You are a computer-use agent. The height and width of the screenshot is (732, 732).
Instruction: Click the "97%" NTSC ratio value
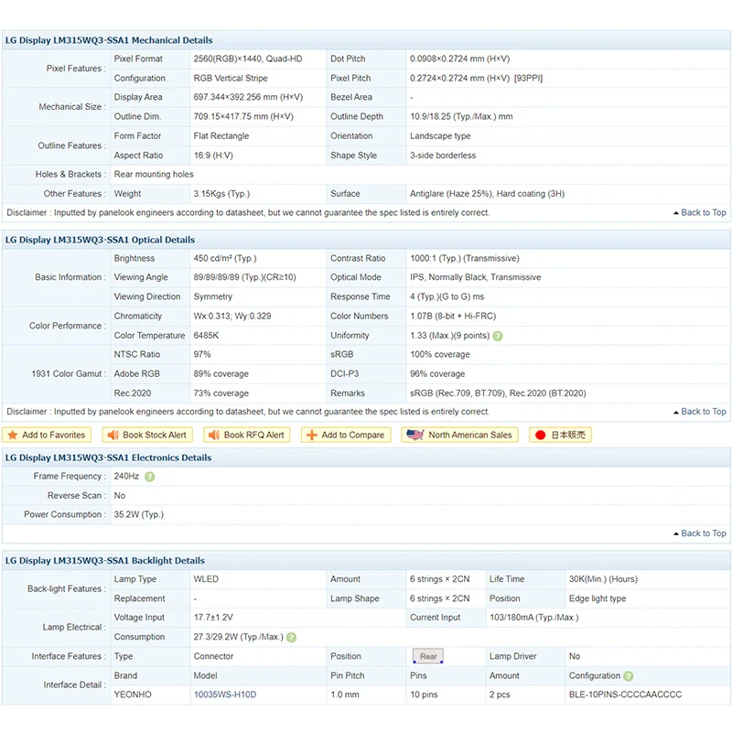click(202, 355)
